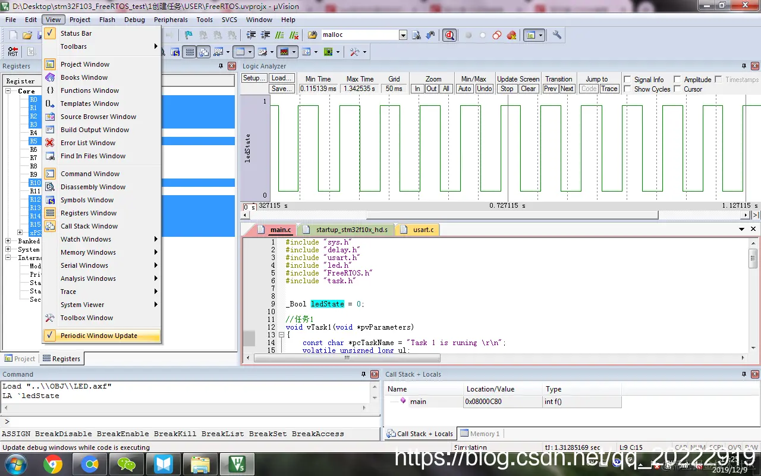The image size is (761, 476).
Task: Click the Comment selection toolbar icon
Action: tap(279, 35)
